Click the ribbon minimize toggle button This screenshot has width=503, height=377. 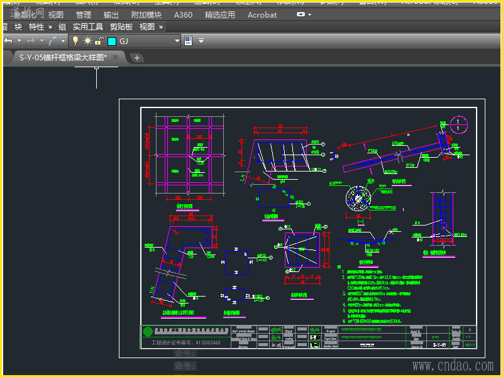coord(301,14)
